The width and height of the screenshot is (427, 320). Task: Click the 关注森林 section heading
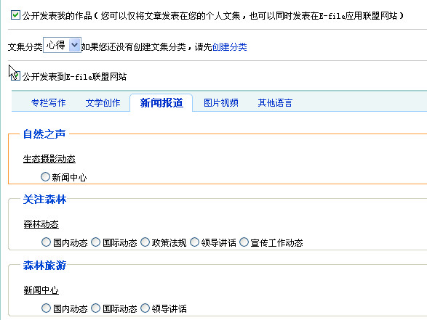click(x=44, y=199)
